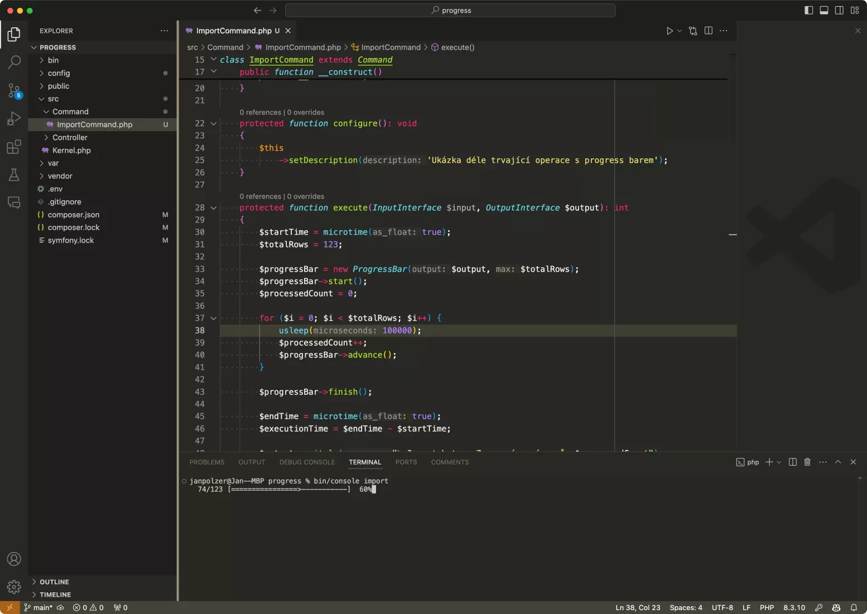Close the ImportCommand.php editor tab
The width and height of the screenshot is (867, 614).
pos(288,31)
